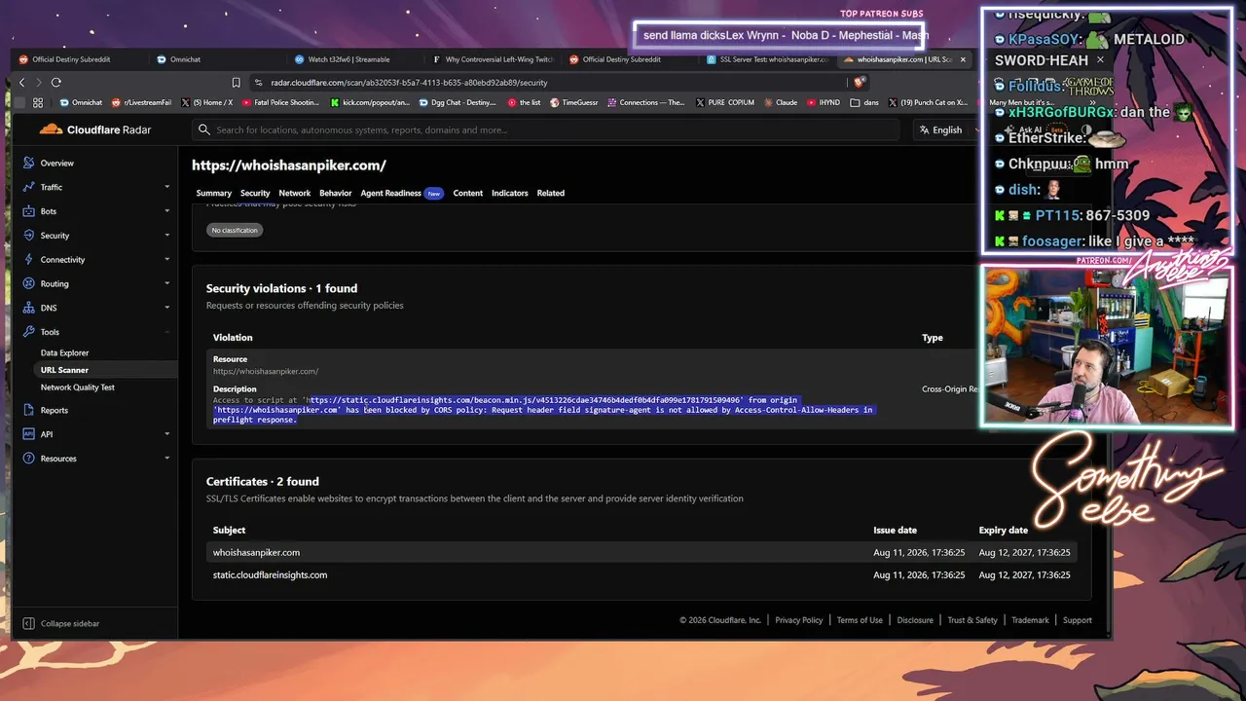This screenshot has width=1246, height=701.
Task: Click the browser address bar URL
Action: click(410, 83)
